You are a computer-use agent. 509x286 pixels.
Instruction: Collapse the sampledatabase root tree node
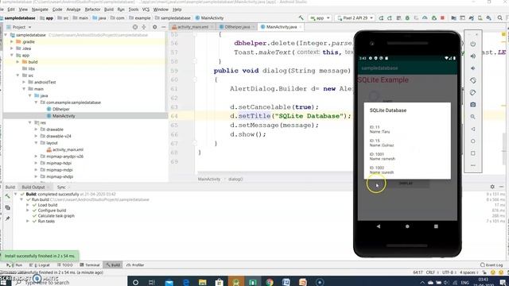(6, 35)
